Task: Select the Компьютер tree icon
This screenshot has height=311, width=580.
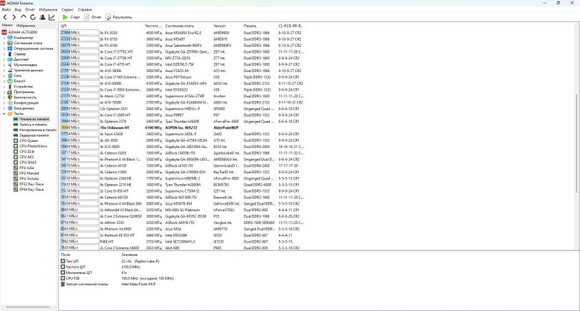Action: click(10, 38)
